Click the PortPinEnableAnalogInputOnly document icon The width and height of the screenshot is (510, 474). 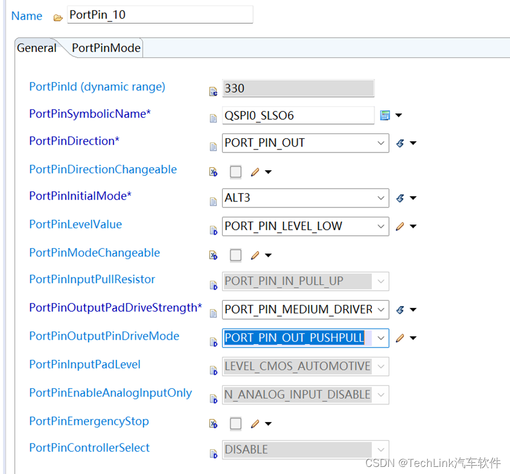pos(213,398)
